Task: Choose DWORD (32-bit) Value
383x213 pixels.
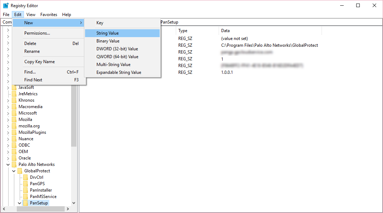Action: point(123,49)
